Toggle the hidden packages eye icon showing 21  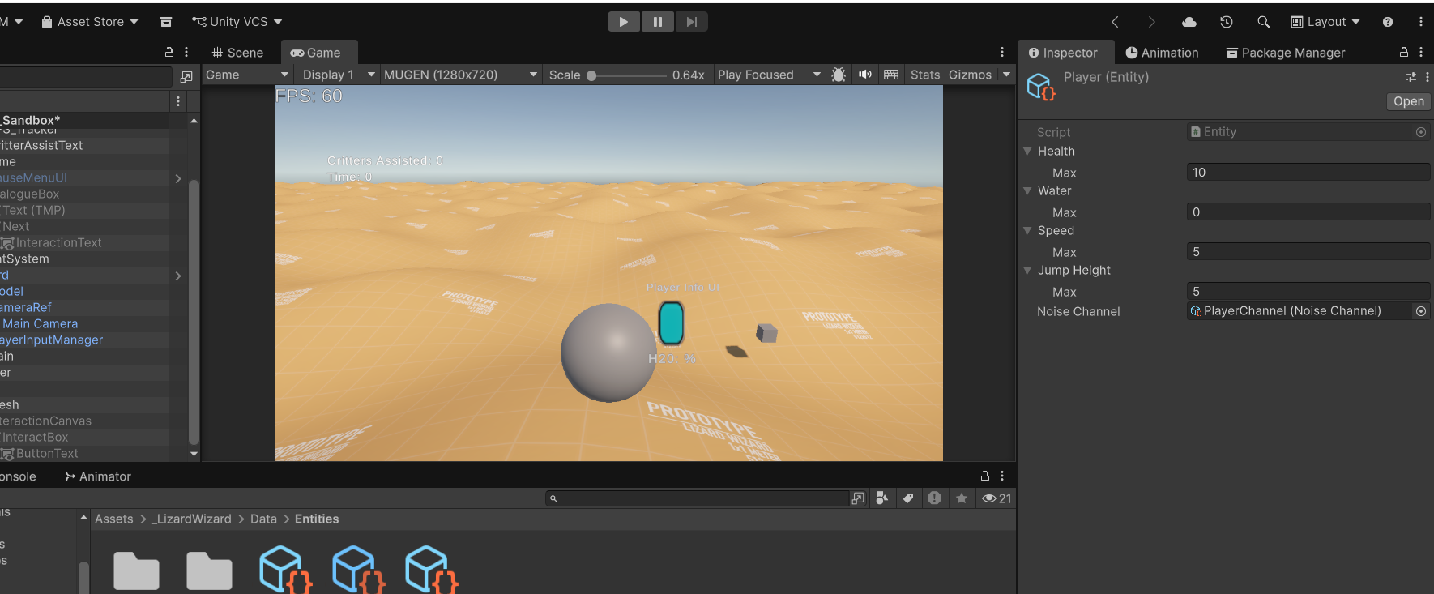click(997, 498)
